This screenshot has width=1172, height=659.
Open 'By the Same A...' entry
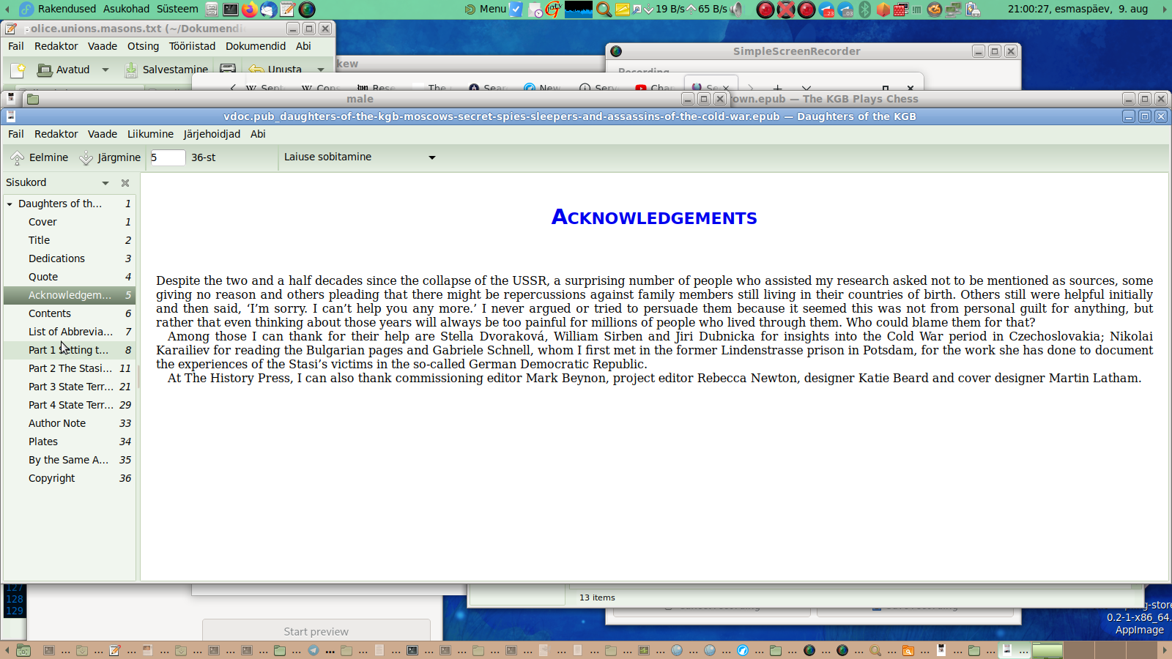point(70,460)
